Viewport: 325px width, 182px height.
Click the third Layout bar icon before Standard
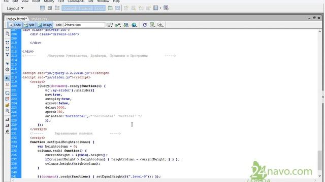pyautogui.click(x=57, y=8)
